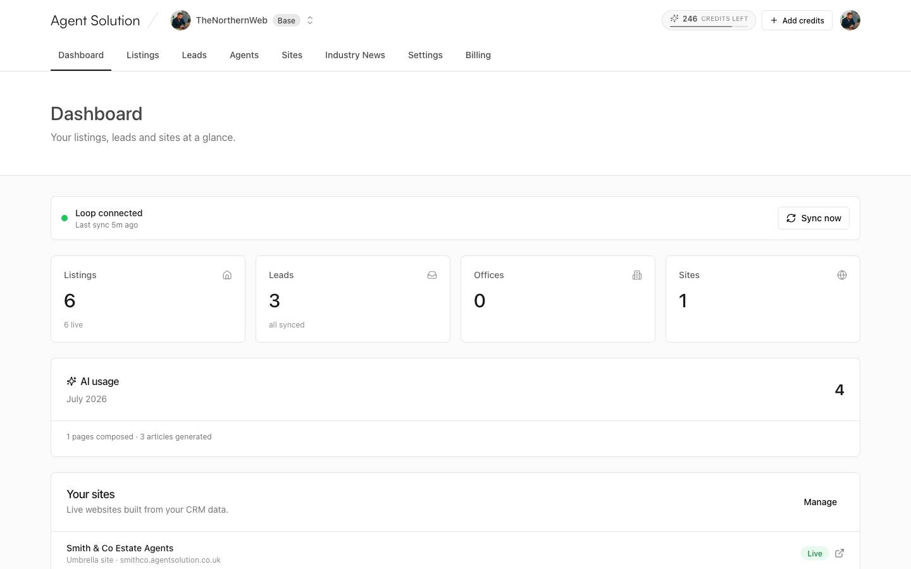911x569 pixels.
Task: Switch to the Listings tab
Action: pyautogui.click(x=143, y=55)
